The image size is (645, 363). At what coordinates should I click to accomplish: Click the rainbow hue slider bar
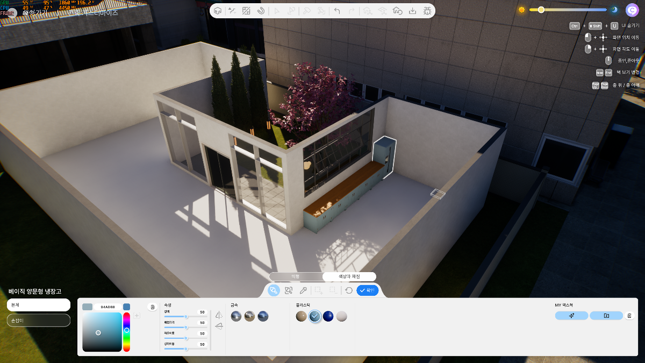click(x=126, y=332)
